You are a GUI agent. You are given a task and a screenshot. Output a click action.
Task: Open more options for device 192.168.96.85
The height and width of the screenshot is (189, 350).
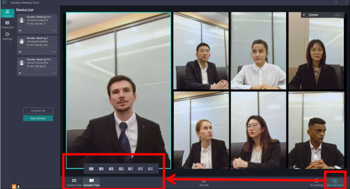pos(54,73)
